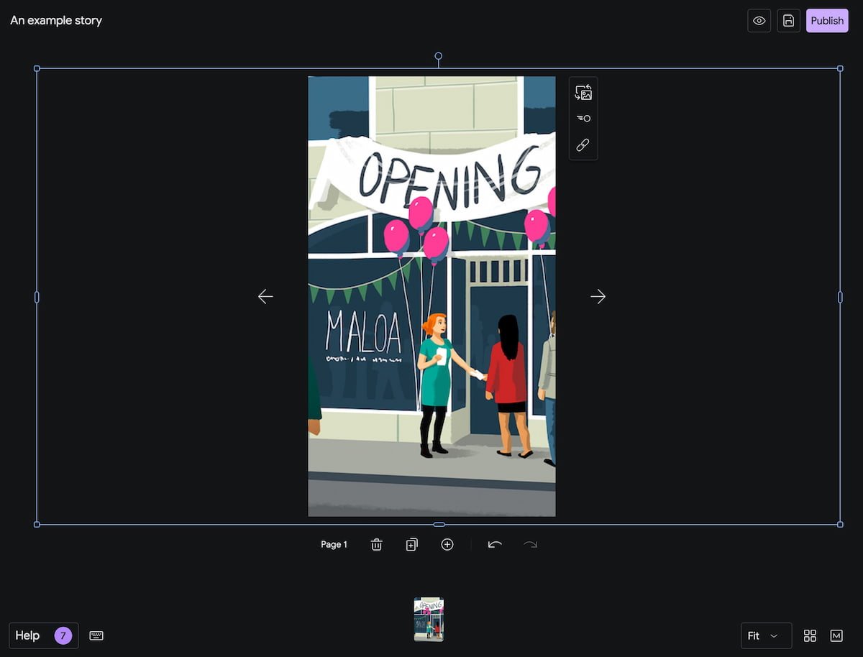Screen dimensions: 863x657
Task: Duplicate the current page
Action: pos(411,545)
